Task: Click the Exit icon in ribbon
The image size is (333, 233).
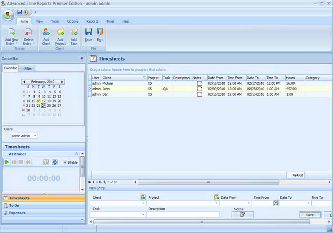Action: (x=99, y=32)
